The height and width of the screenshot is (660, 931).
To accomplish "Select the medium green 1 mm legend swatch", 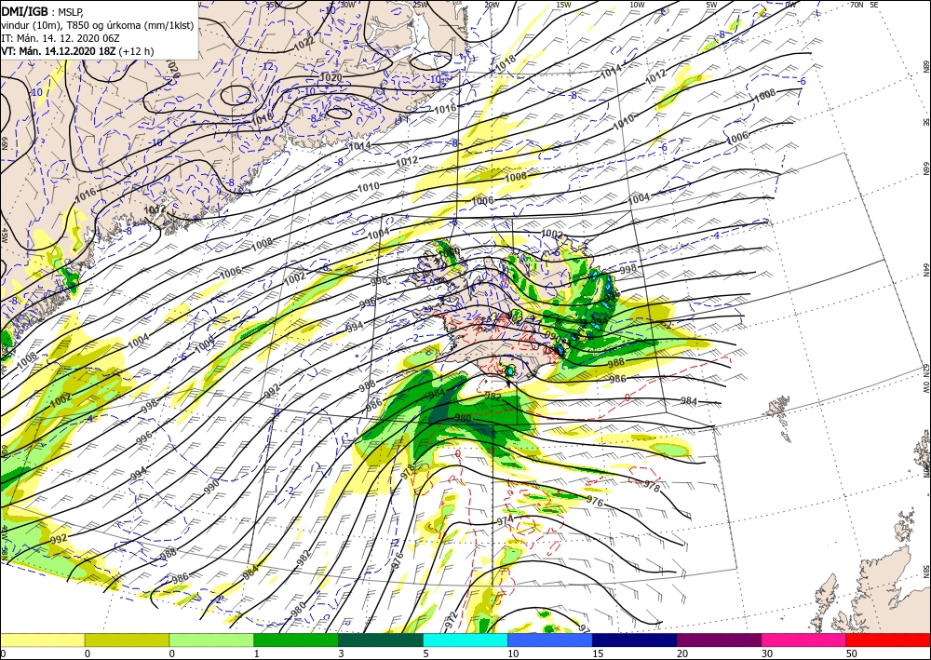I will click(296, 640).
